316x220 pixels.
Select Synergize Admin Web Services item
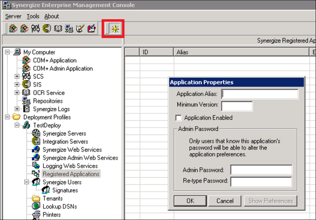click(80, 158)
